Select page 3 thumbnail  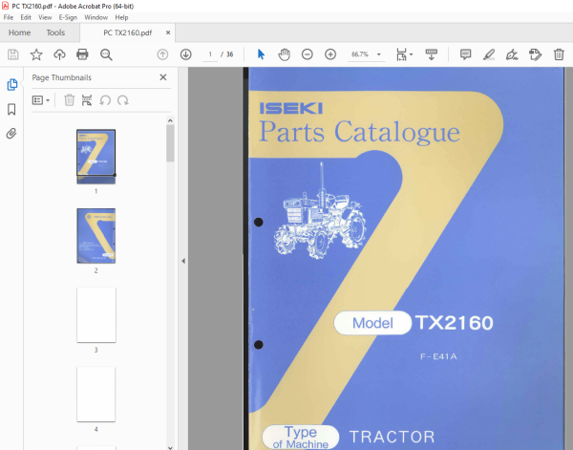coord(96,315)
